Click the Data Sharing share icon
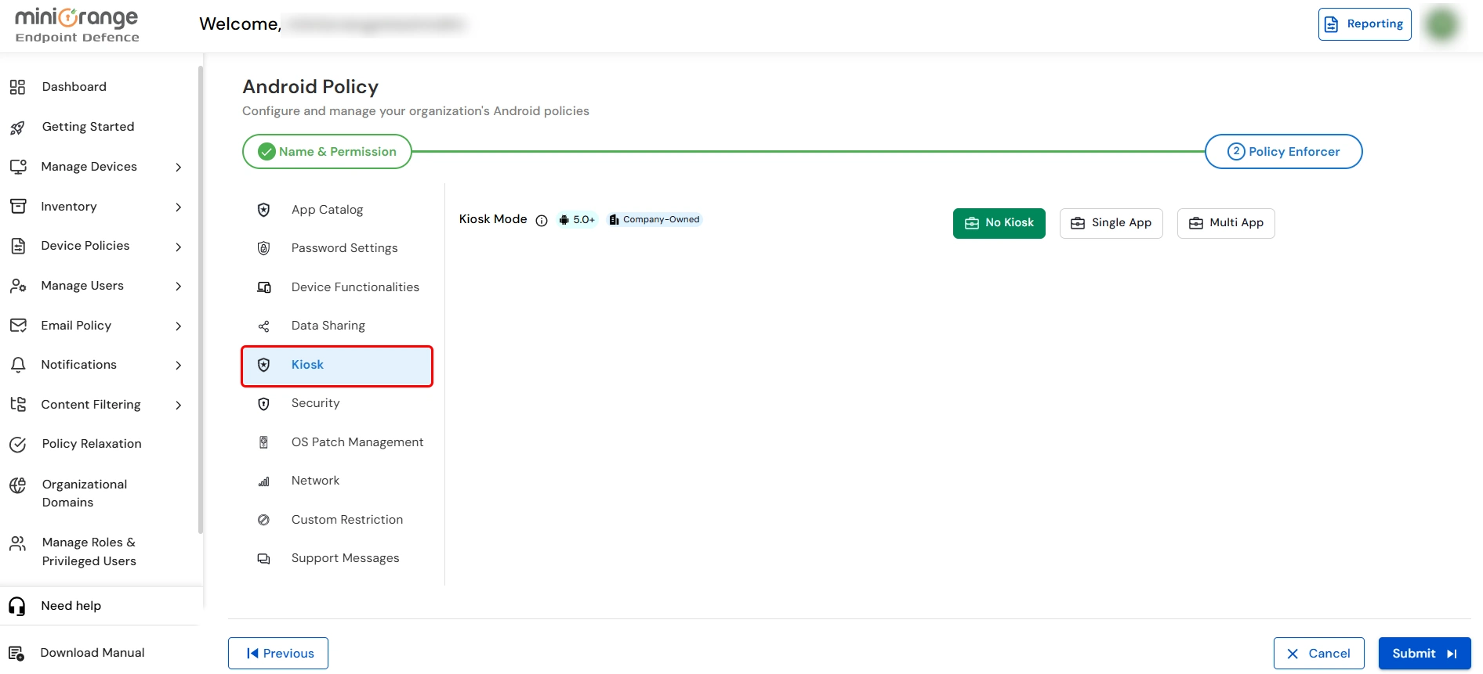 click(x=264, y=326)
